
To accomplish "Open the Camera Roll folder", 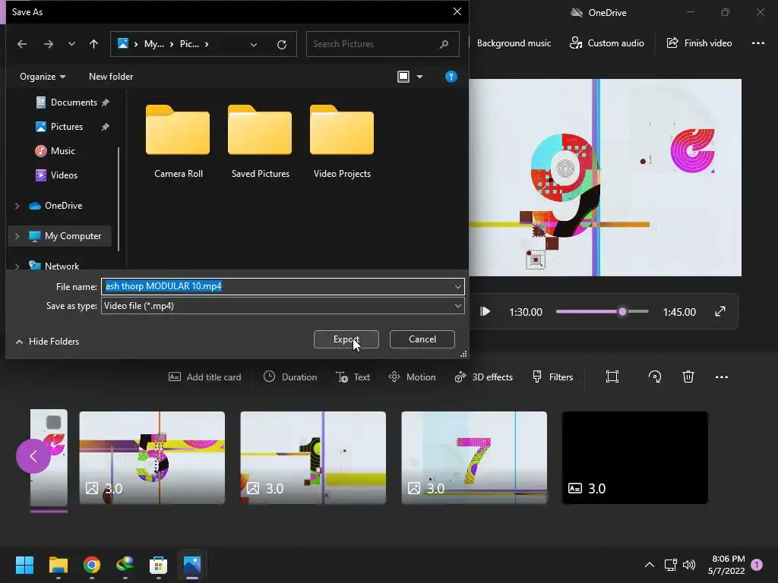I will coord(178,142).
